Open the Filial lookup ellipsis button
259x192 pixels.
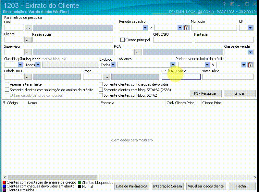(x=28, y=28)
